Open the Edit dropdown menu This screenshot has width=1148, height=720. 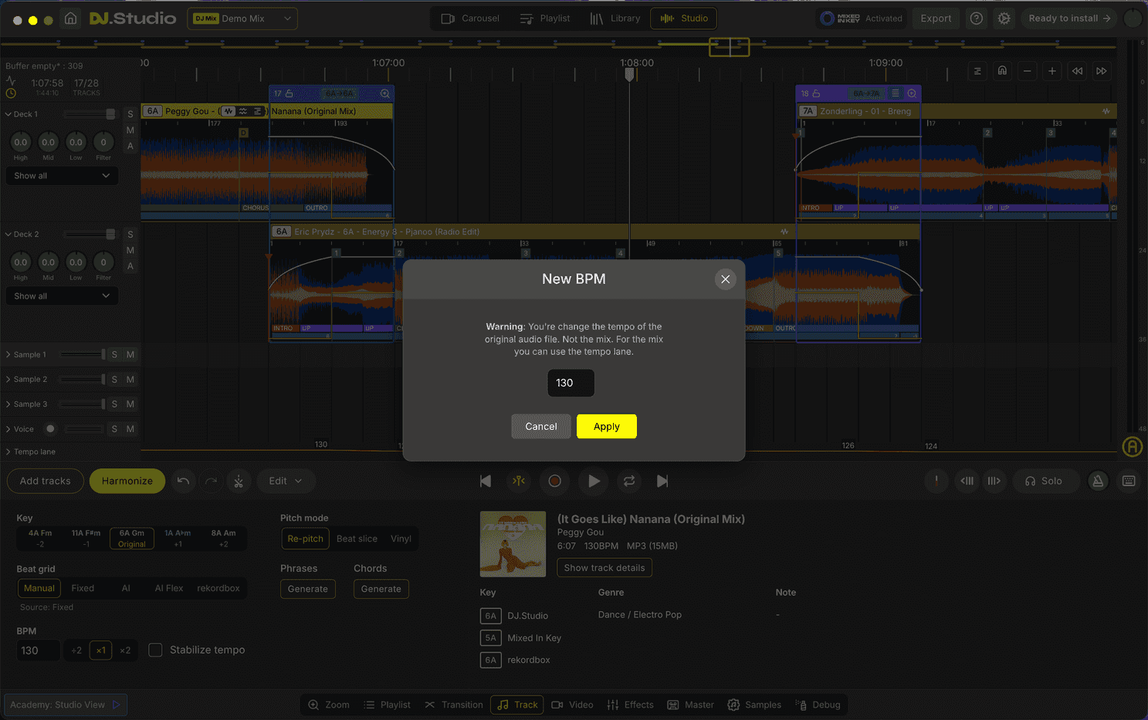(286, 481)
